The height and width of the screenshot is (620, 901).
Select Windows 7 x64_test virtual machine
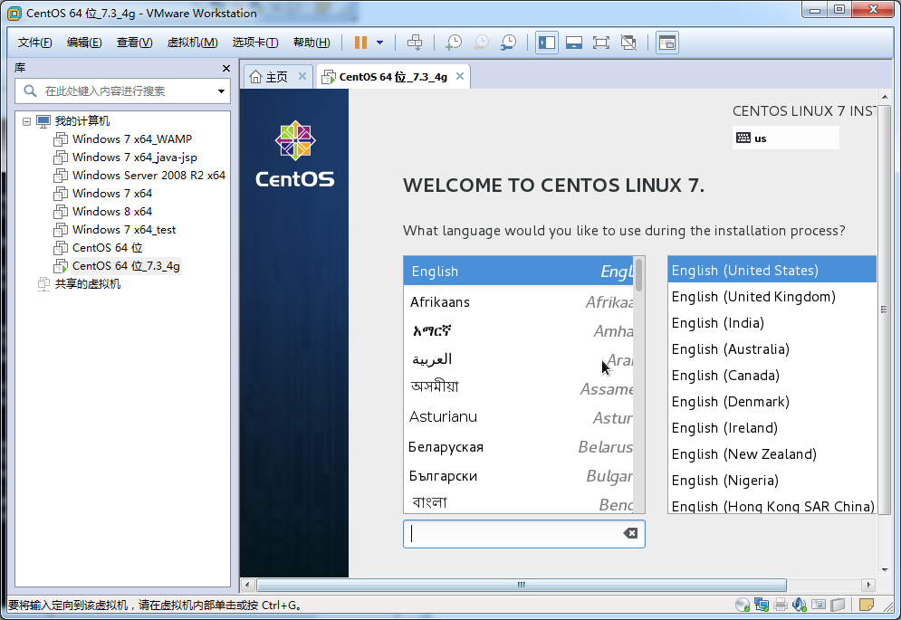click(123, 230)
